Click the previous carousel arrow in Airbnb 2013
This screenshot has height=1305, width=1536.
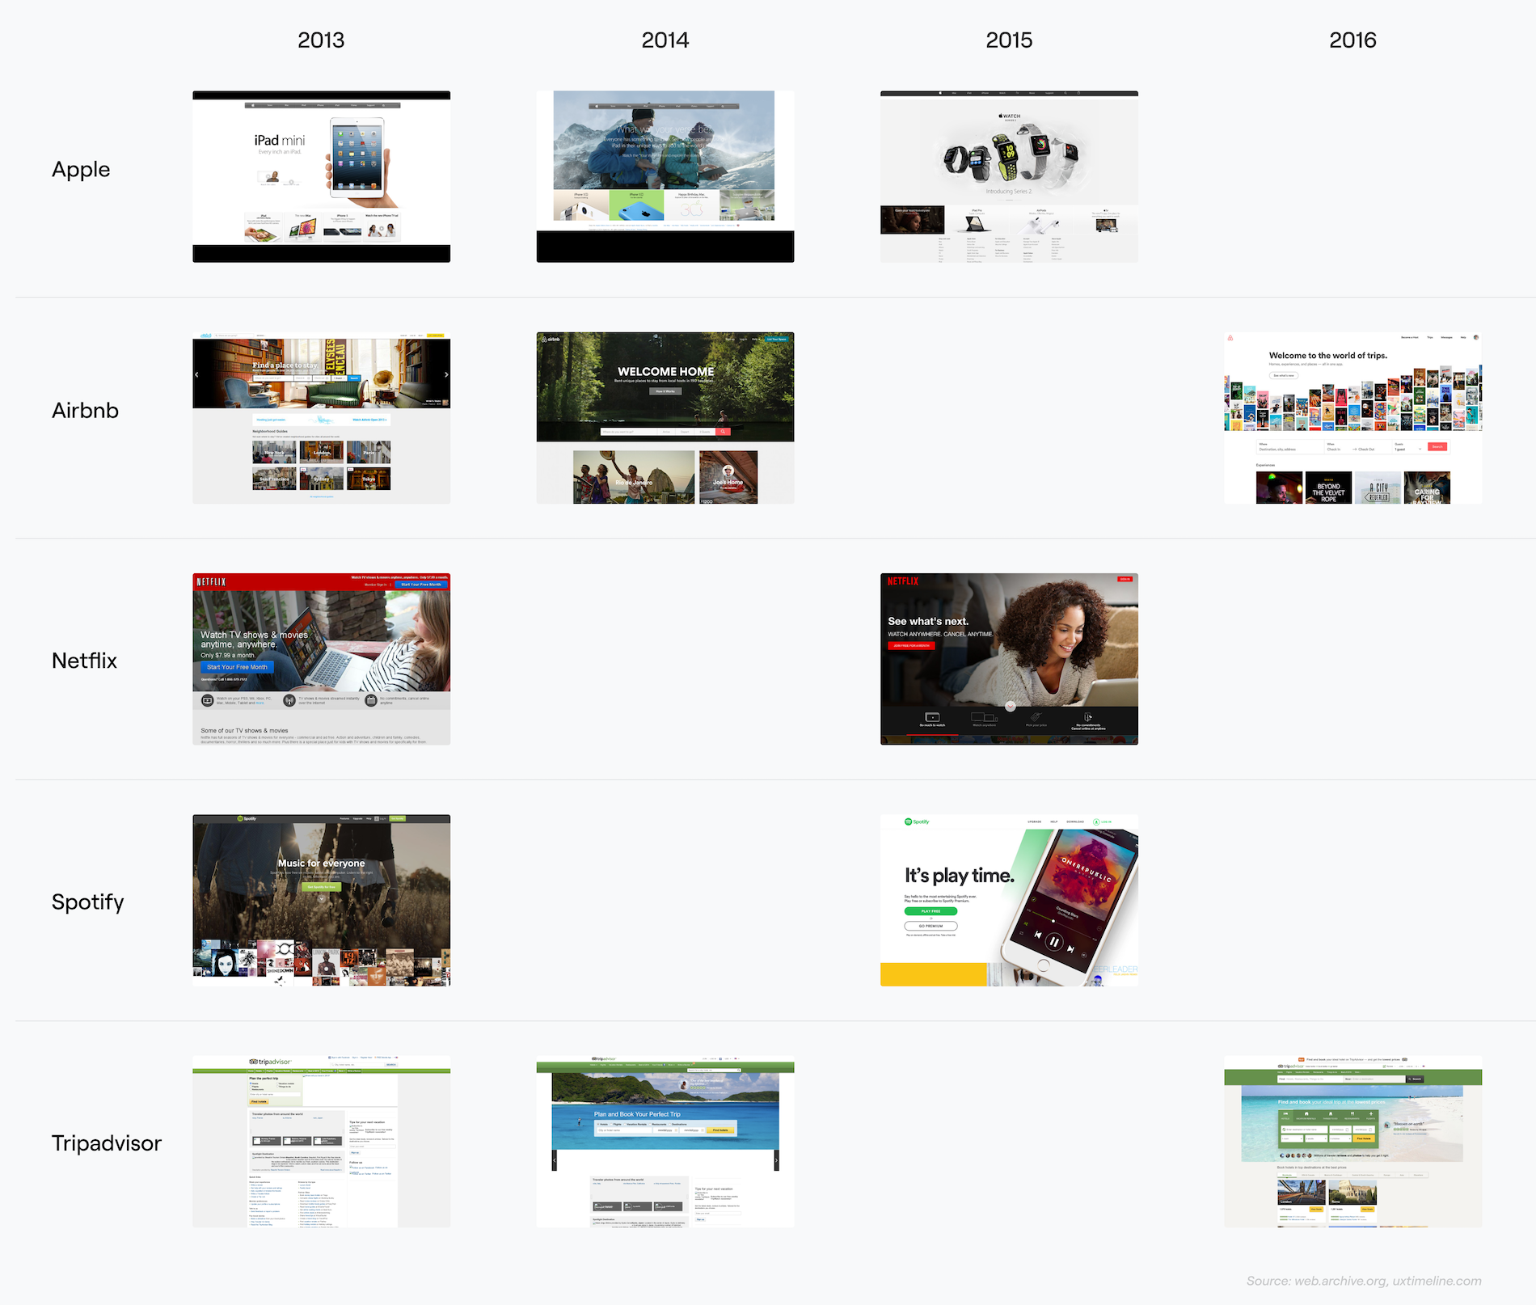tap(196, 375)
